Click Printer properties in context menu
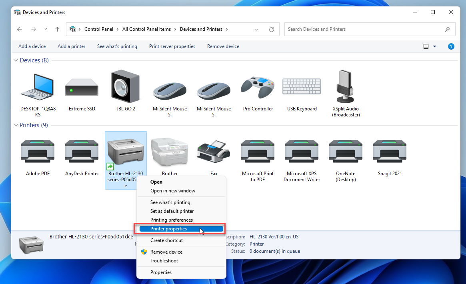Image resolution: width=466 pixels, height=284 pixels. (x=181, y=229)
